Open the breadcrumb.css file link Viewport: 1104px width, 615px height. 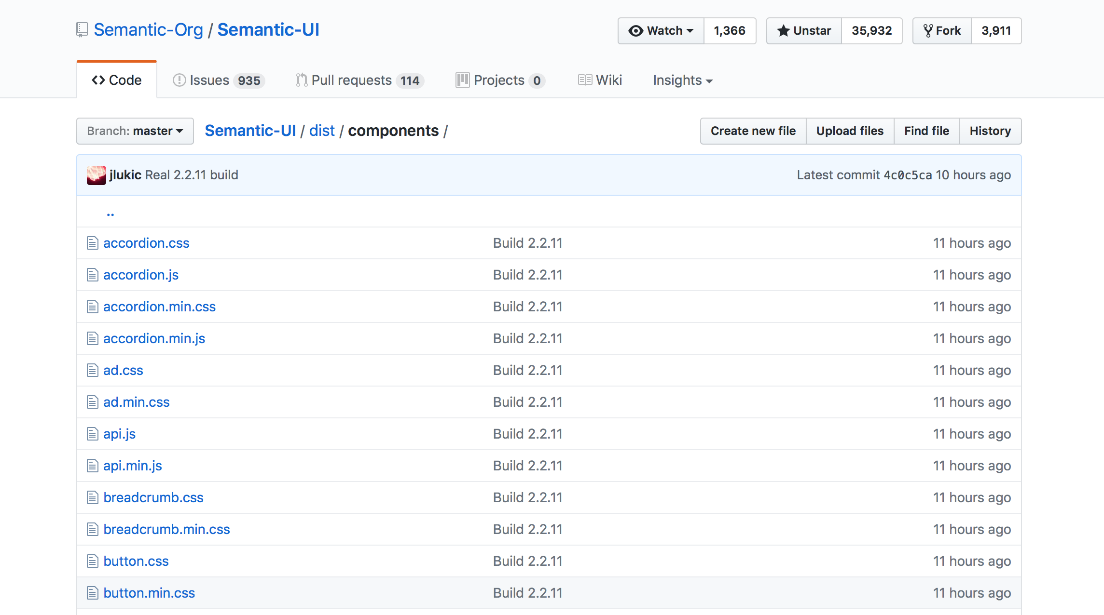153,497
